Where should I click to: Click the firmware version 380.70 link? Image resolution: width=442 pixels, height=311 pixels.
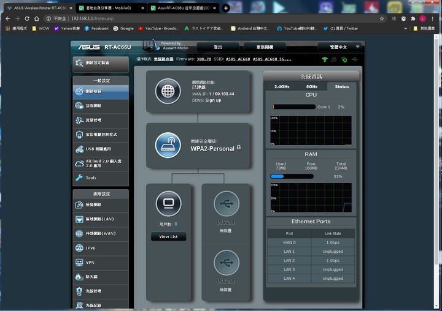[x=204, y=59]
